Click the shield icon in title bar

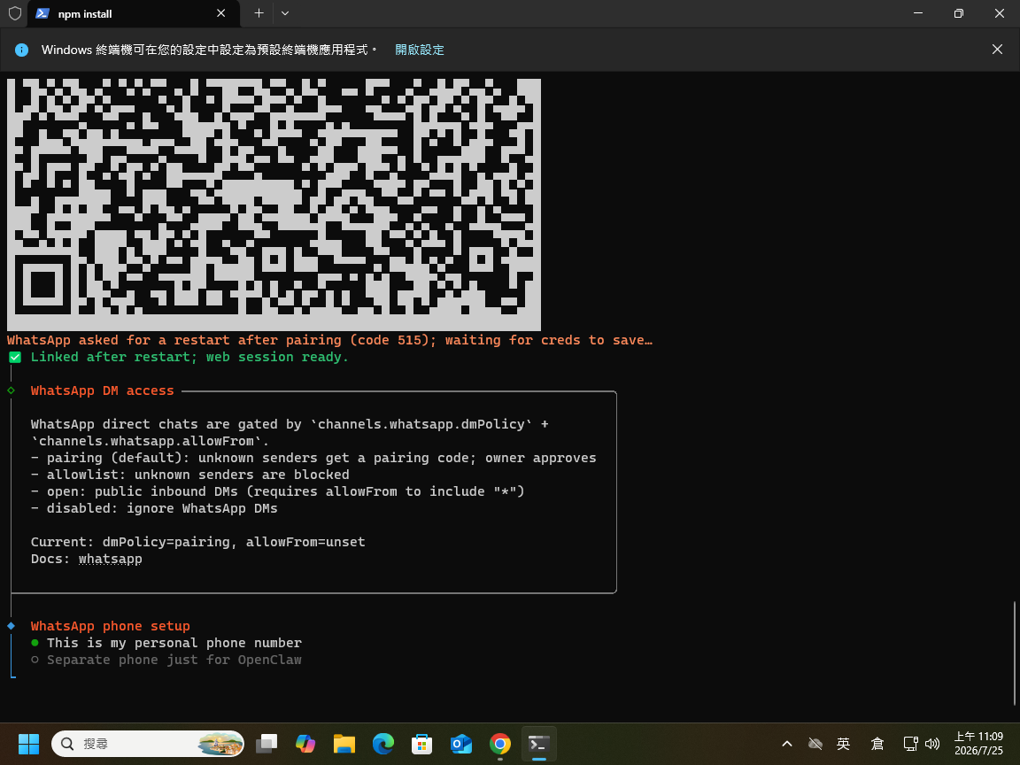tap(14, 13)
